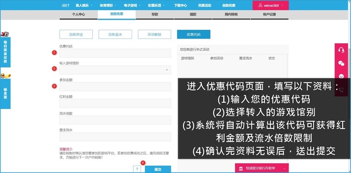
Task: Open the 每日奖金任务 side tab
Action: (5, 52)
